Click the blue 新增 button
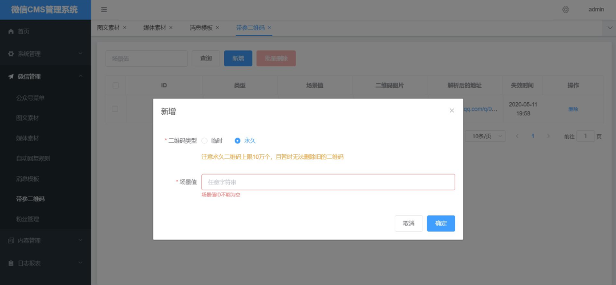 238,58
